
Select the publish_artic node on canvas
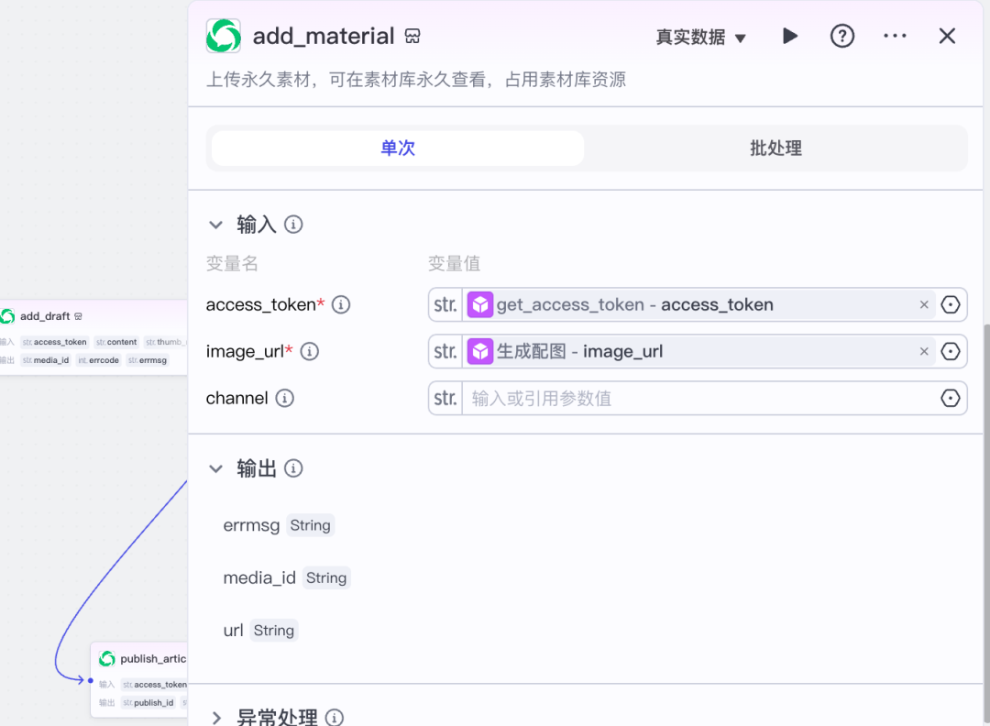click(x=139, y=679)
